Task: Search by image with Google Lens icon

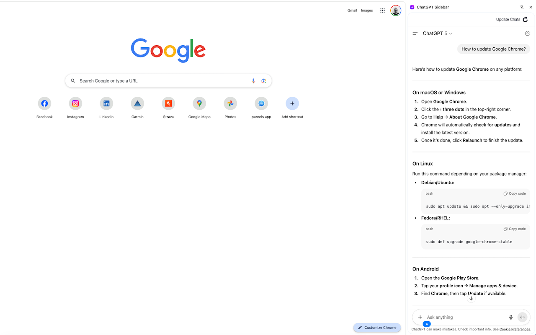Action: point(264,81)
